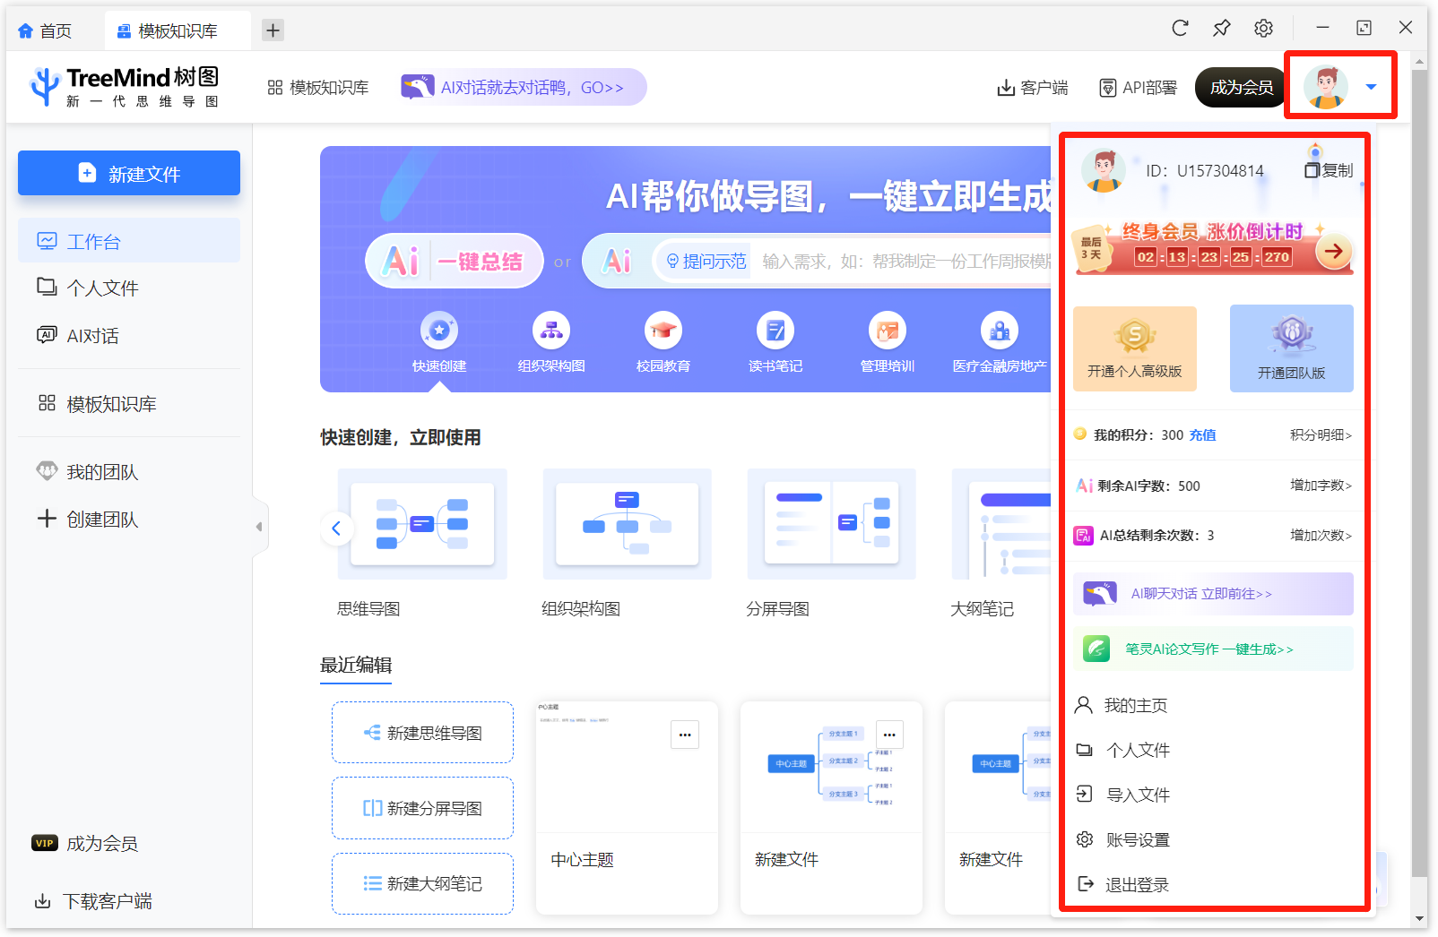Click 新建大纲笔记 dashed button

pyautogui.click(x=422, y=883)
